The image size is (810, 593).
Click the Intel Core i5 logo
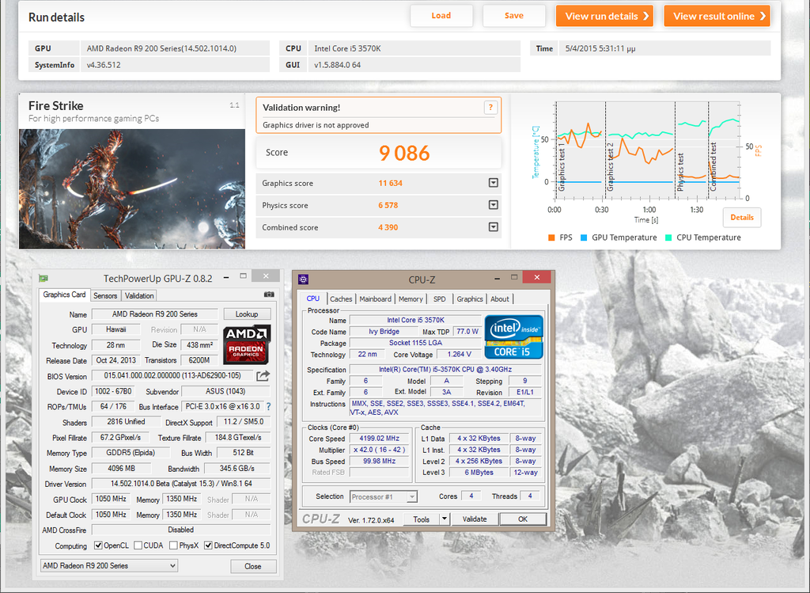pyautogui.click(x=513, y=337)
